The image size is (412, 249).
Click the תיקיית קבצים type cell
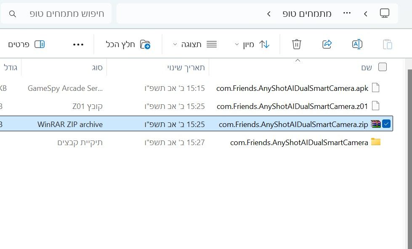80,142
